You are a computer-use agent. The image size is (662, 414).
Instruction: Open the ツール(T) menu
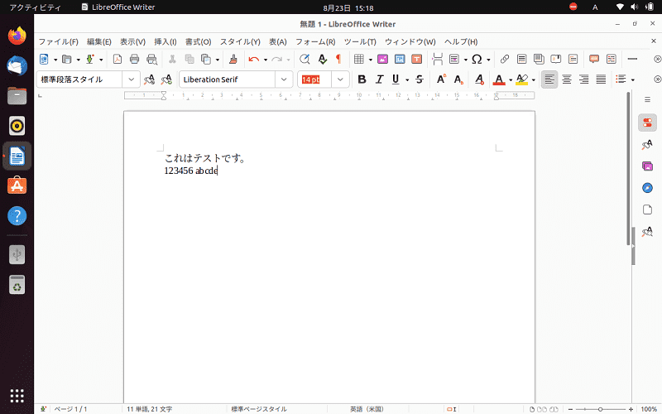click(360, 42)
